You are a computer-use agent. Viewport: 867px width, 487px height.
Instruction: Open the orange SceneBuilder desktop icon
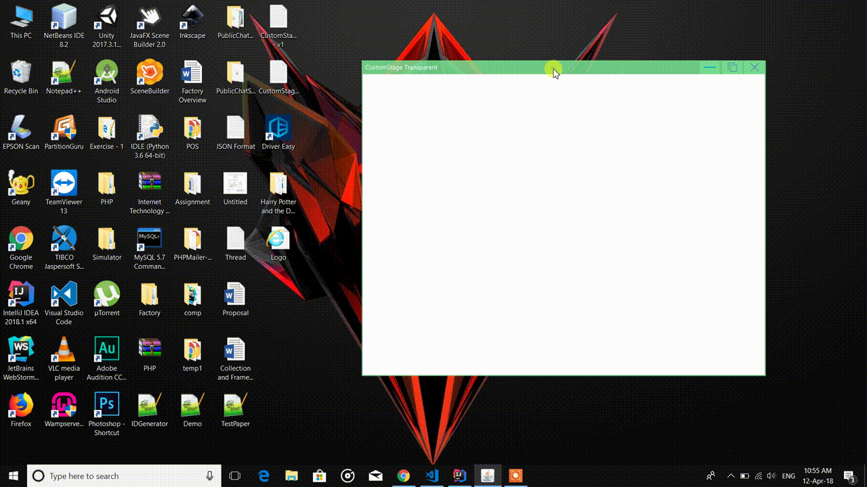pyautogui.click(x=150, y=77)
